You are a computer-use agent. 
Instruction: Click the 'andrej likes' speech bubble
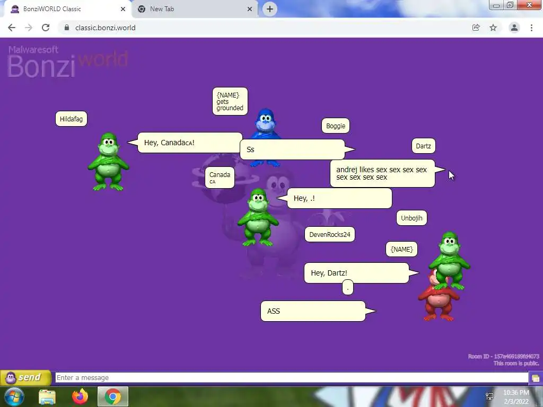382,173
